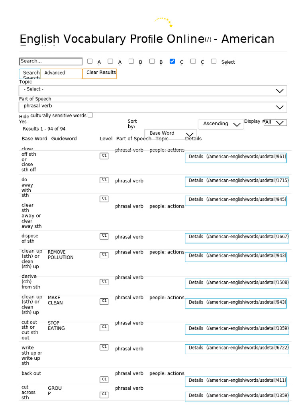Click the C1 badge for 'dispose of sth'
306x408 pixels.
tap(104, 236)
